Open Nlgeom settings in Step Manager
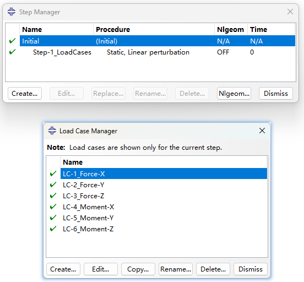This screenshot has width=304, height=282. tap(234, 93)
